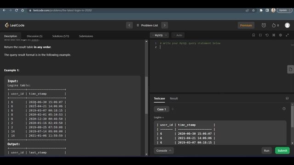The height and width of the screenshot is (165, 294).
Task: Click into code editor line 2
Action: pos(223,47)
